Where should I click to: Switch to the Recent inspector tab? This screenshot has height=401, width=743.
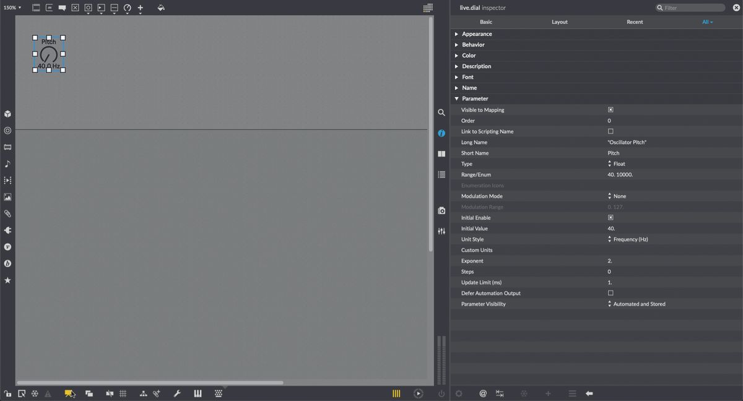[x=635, y=22]
